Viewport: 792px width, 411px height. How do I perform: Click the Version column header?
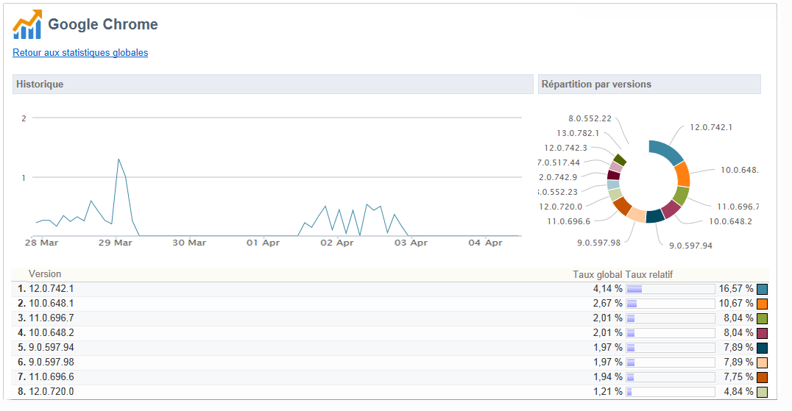pyautogui.click(x=45, y=274)
